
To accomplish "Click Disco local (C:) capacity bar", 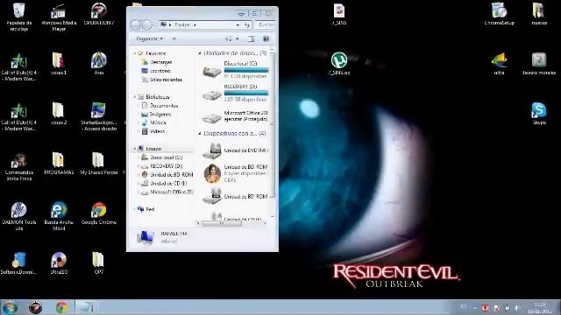I will tap(246, 70).
